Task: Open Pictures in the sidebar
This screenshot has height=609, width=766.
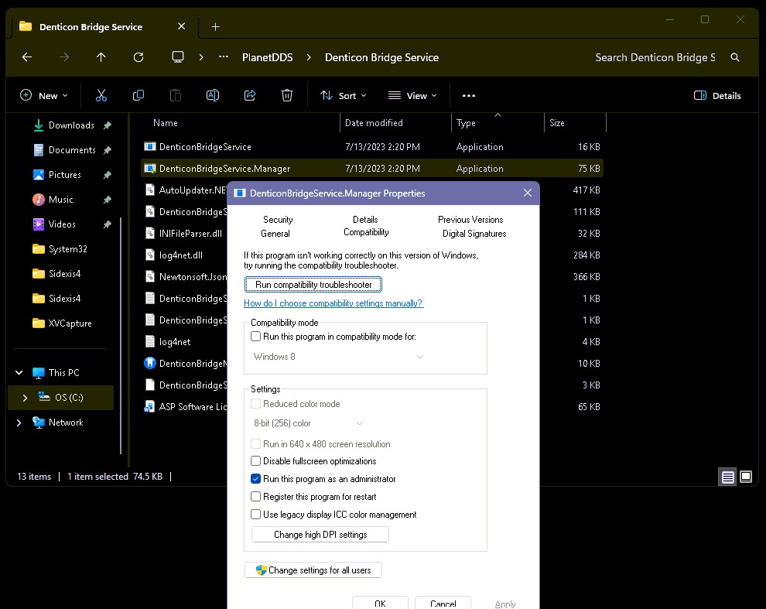Action: click(x=64, y=174)
